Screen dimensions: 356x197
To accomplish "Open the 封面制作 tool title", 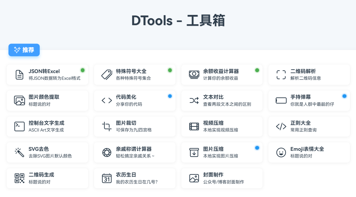I will 213,175.
